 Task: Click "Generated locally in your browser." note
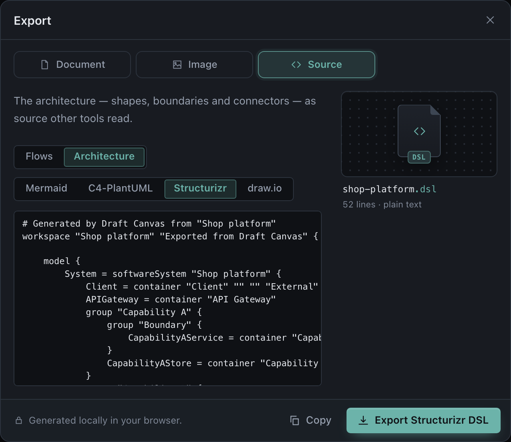[x=105, y=420]
